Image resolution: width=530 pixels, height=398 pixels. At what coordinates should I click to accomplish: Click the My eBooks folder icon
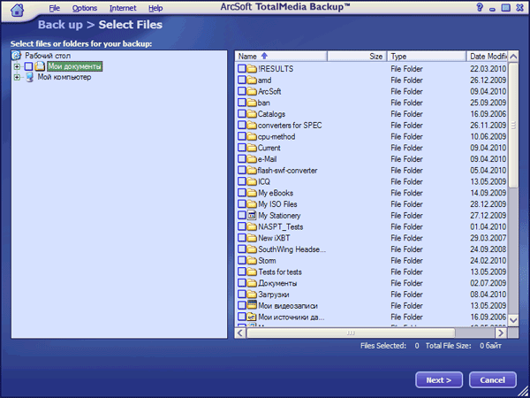tap(252, 193)
